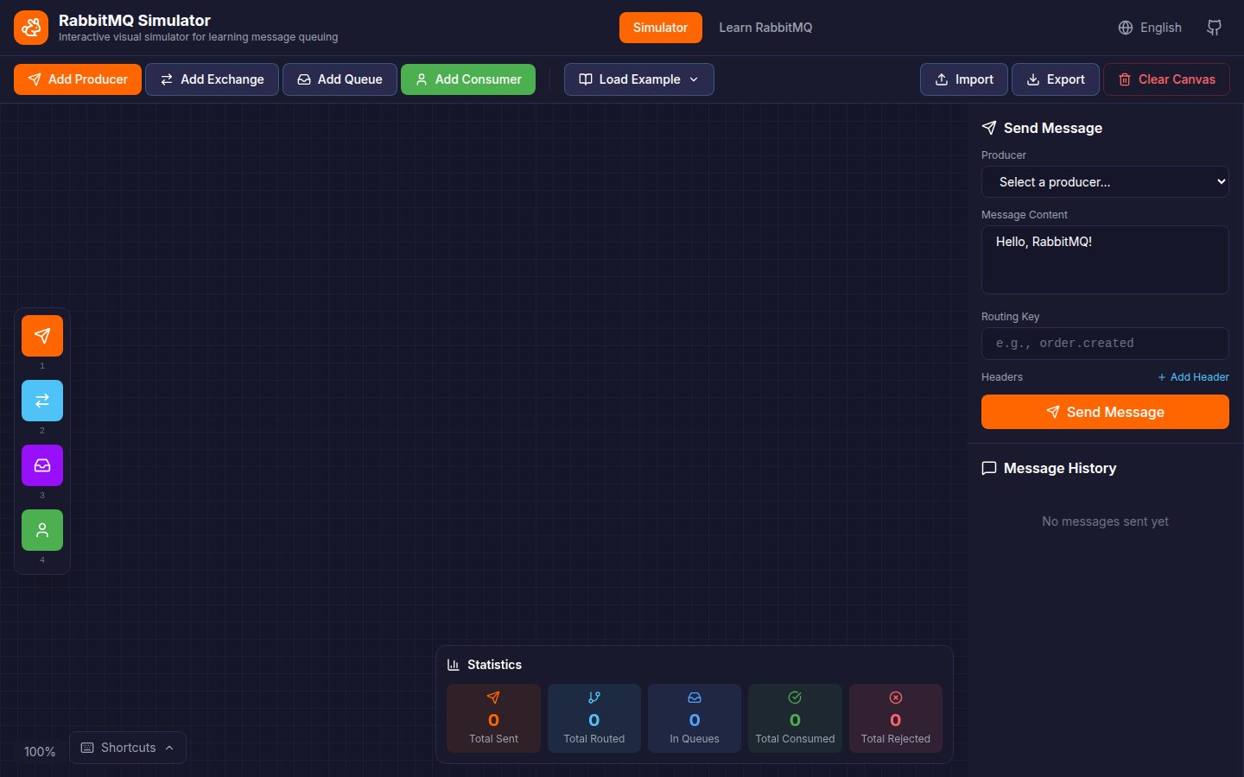The image size is (1244, 777).
Task: Click the orange Send Message button
Action: pyautogui.click(x=1105, y=412)
